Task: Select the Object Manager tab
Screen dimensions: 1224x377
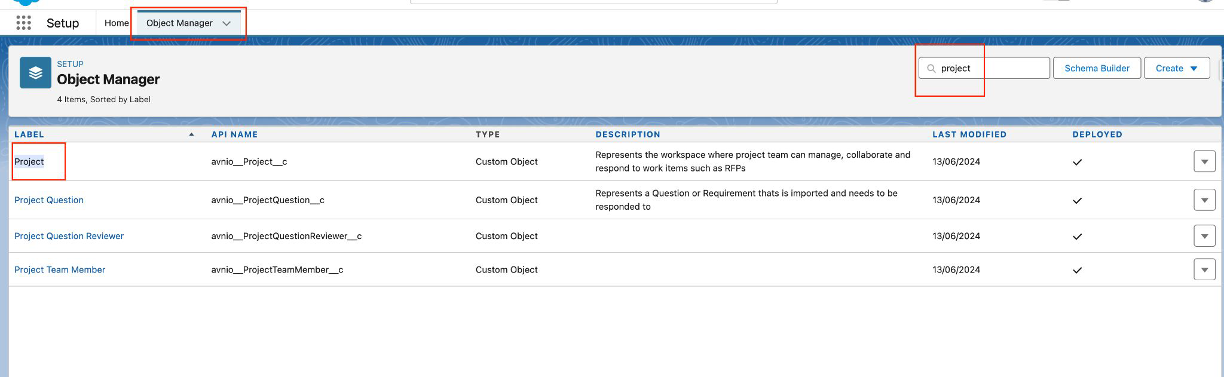Action: 179,23
